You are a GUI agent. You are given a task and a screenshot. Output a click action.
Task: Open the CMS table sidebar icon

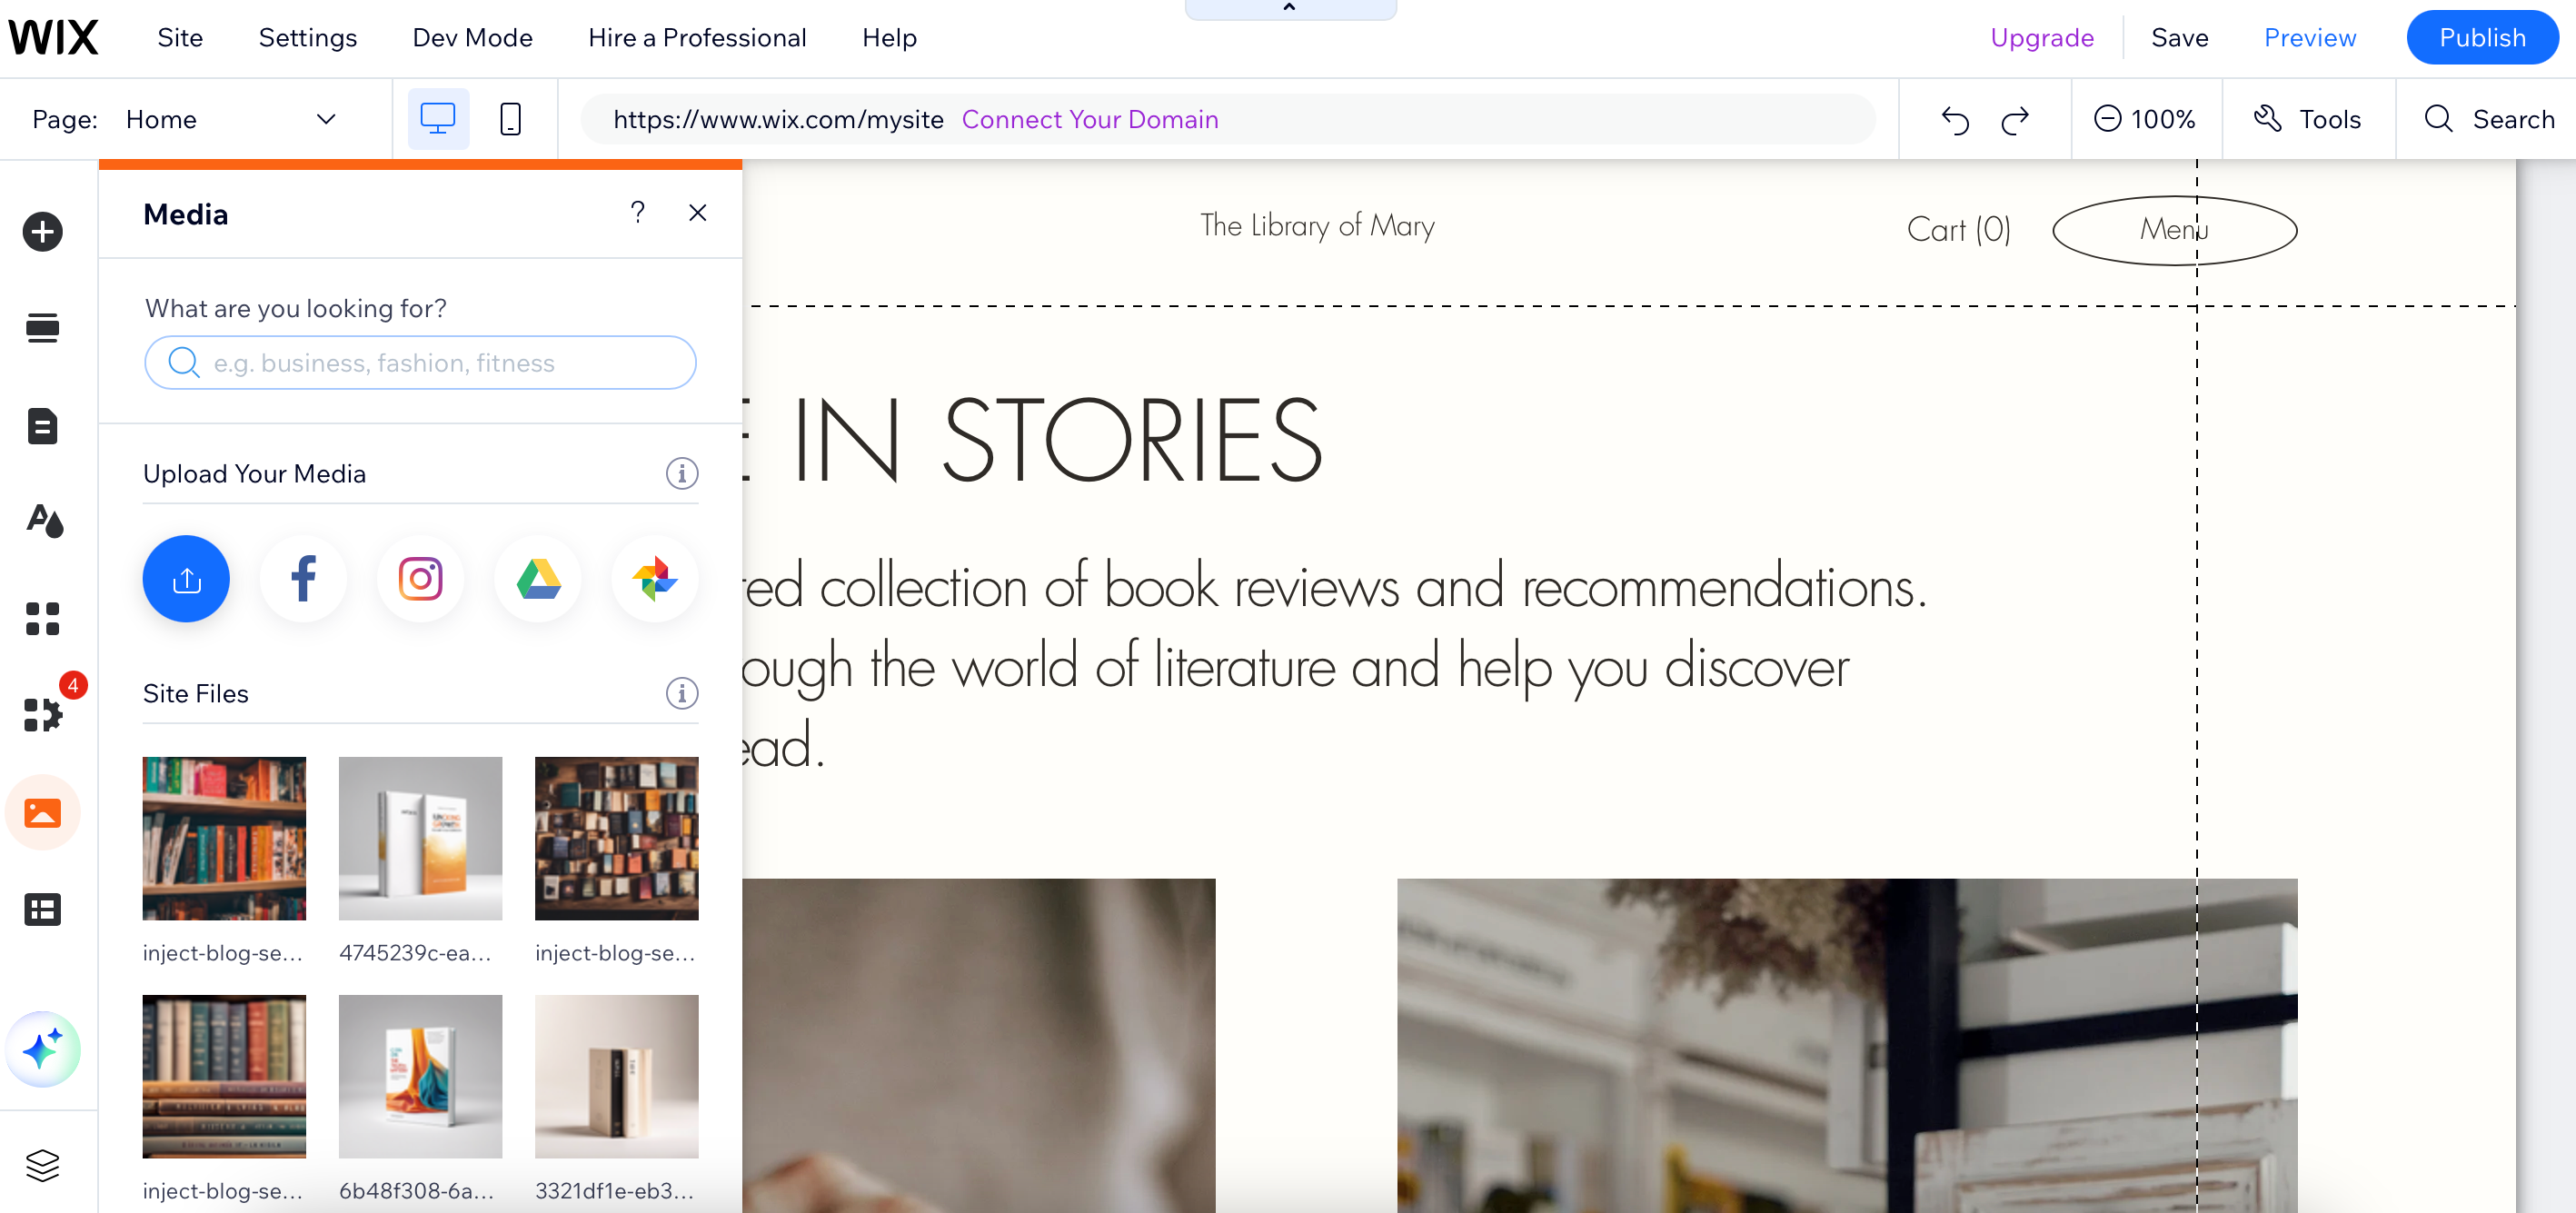click(x=42, y=909)
